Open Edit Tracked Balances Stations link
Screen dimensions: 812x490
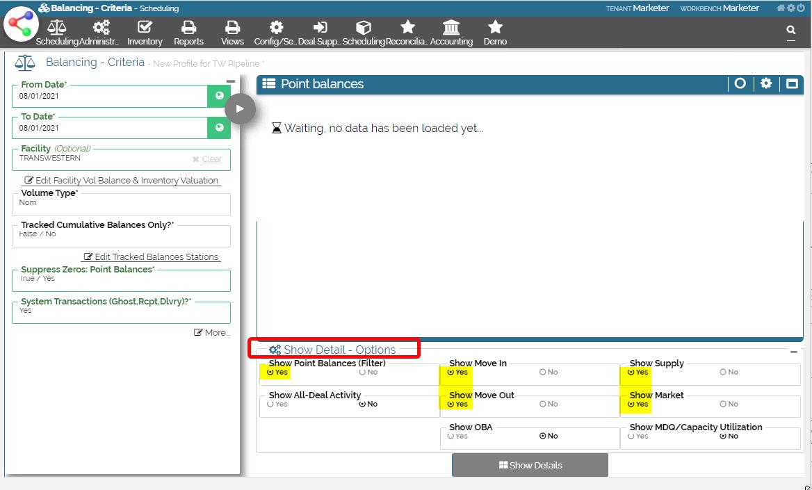pyautogui.click(x=151, y=257)
